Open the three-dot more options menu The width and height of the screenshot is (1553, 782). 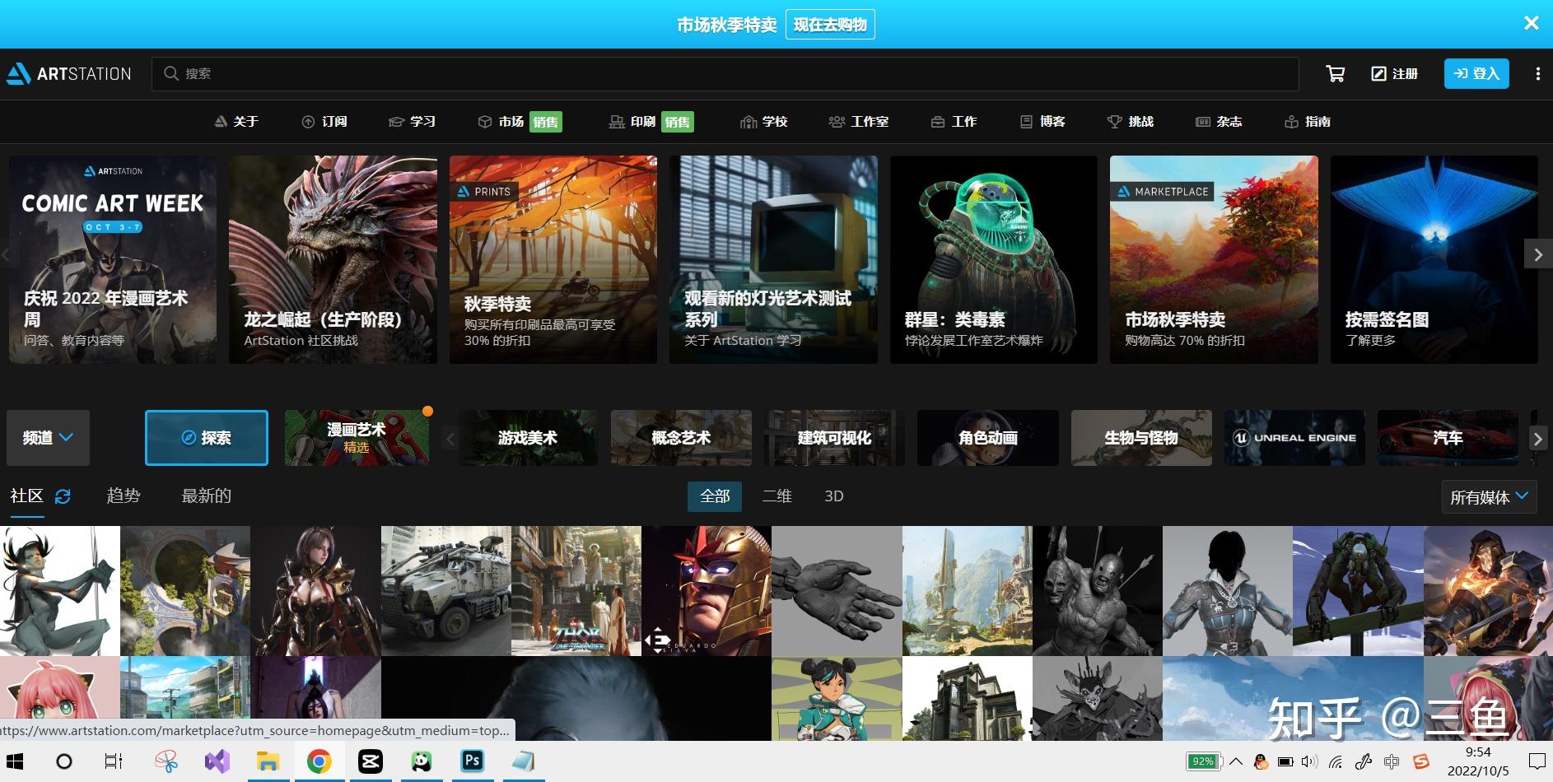pyautogui.click(x=1537, y=74)
